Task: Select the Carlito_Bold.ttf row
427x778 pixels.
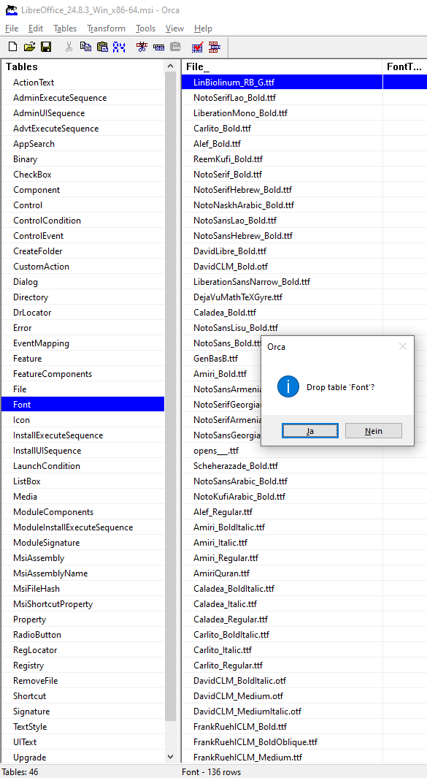Action: pyautogui.click(x=304, y=129)
